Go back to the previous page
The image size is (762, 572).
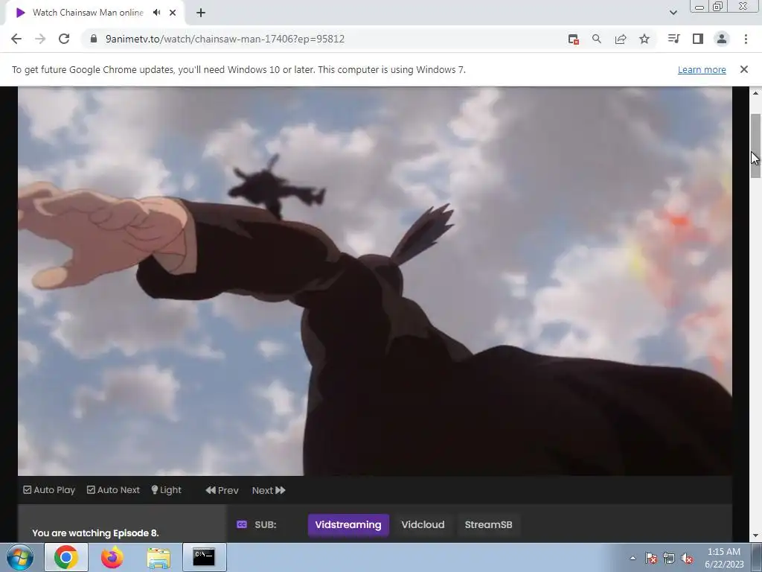16,39
